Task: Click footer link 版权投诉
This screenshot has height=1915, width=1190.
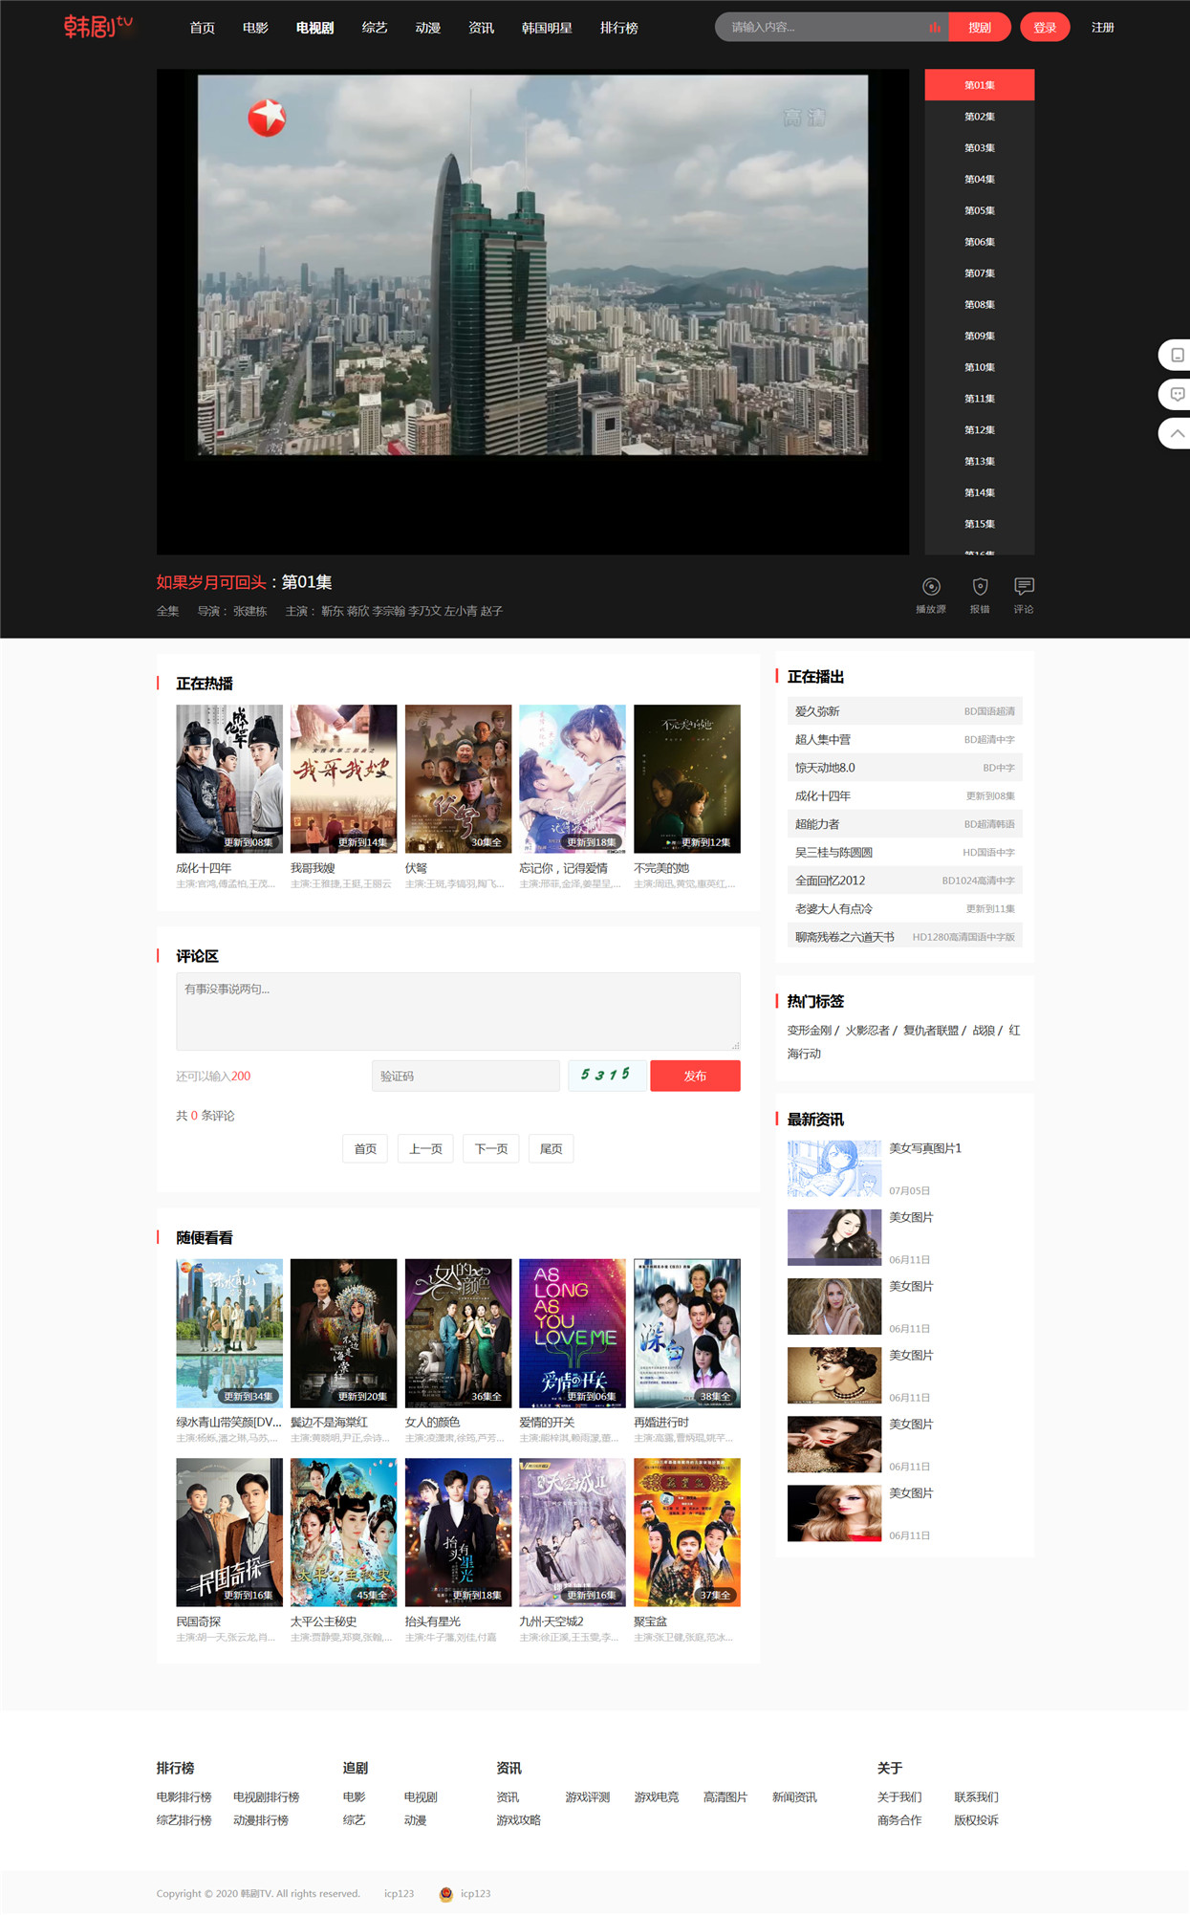Action: point(976,1820)
